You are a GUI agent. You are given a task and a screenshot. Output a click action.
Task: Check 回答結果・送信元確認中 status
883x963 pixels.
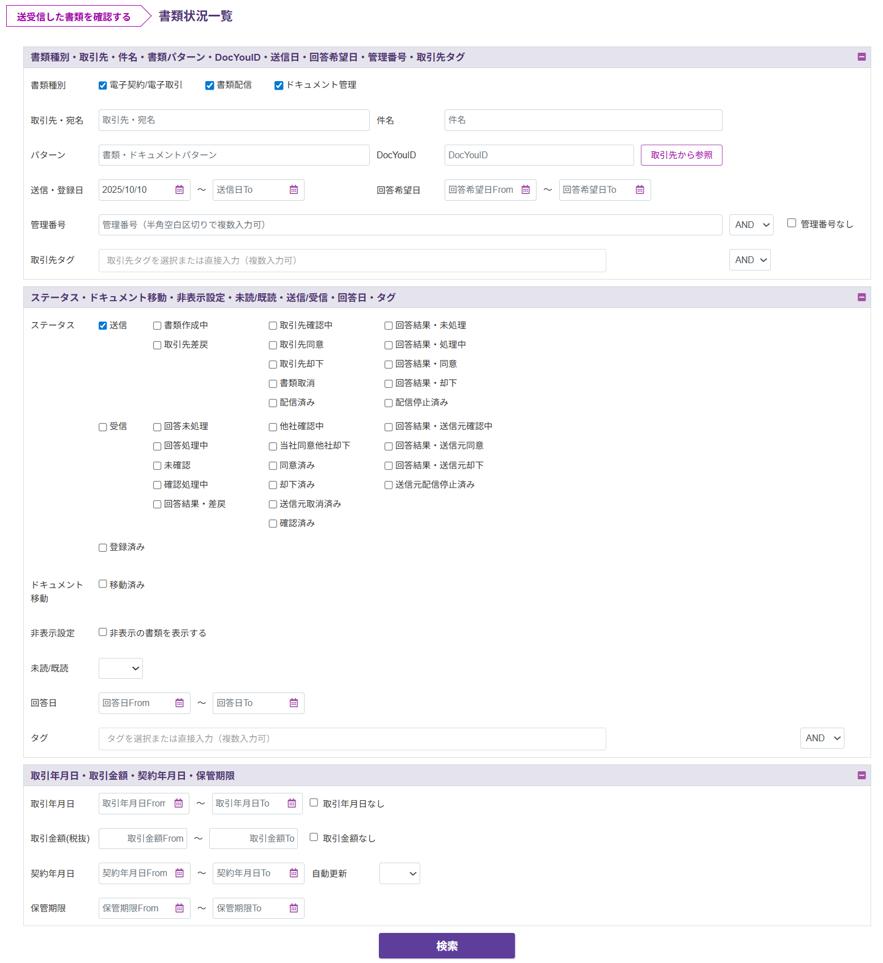tap(388, 427)
